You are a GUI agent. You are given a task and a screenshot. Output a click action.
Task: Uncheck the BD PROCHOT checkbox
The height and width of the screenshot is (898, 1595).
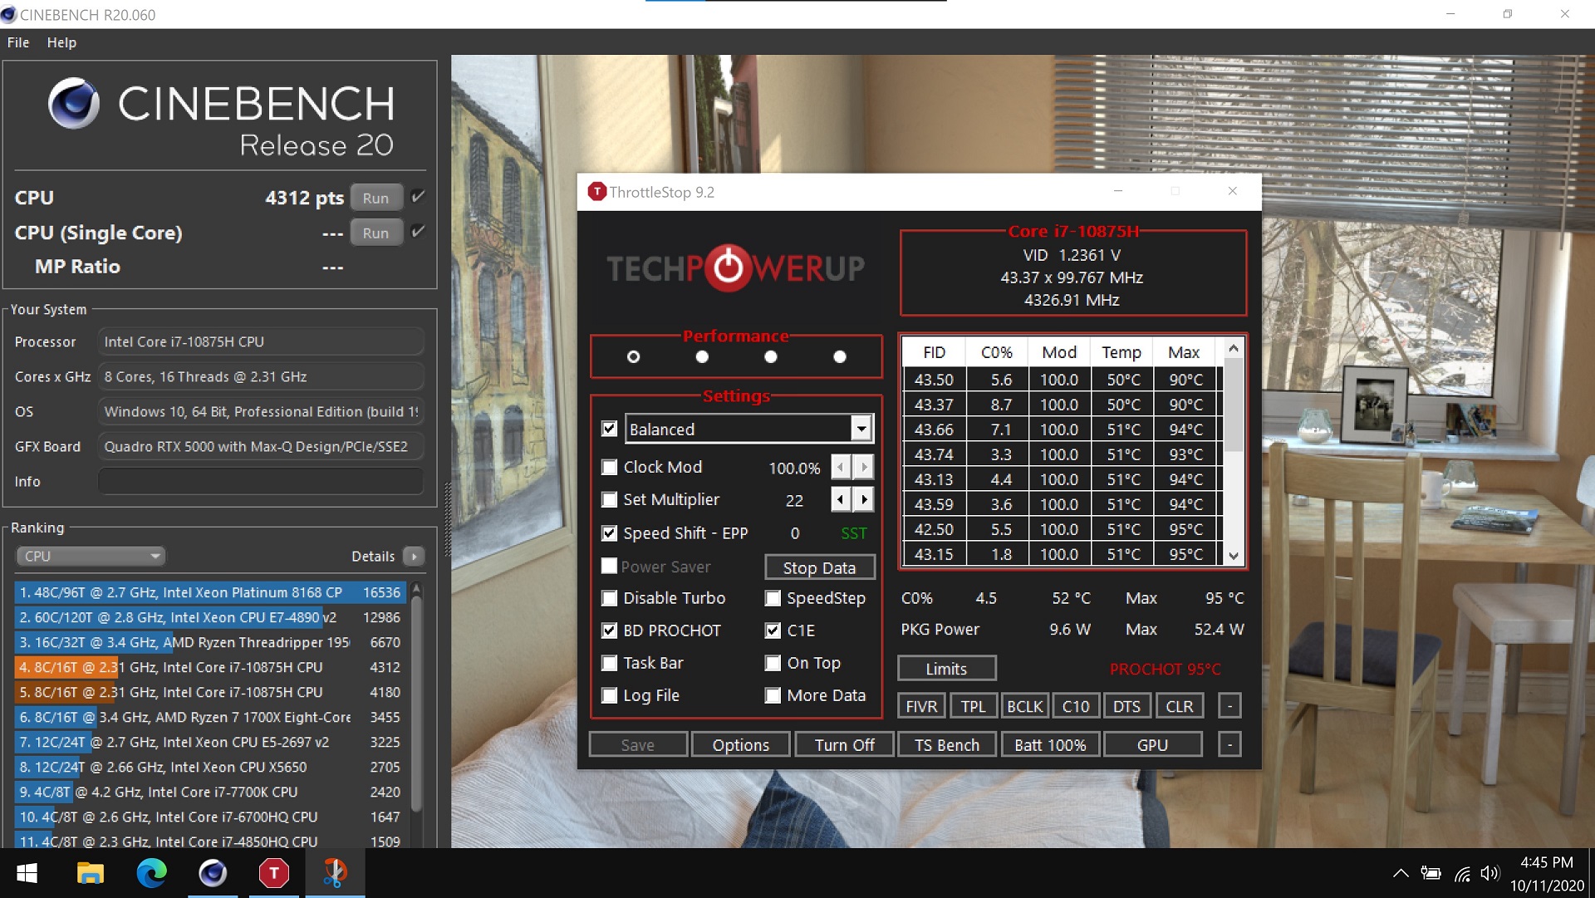click(x=610, y=631)
